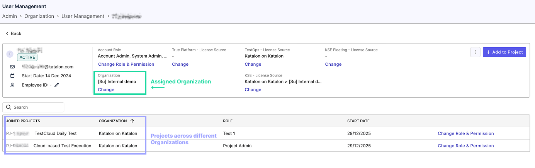Select the Cloud-based Test Execution project name
Screen dimensions: 535x168
(x=63, y=146)
